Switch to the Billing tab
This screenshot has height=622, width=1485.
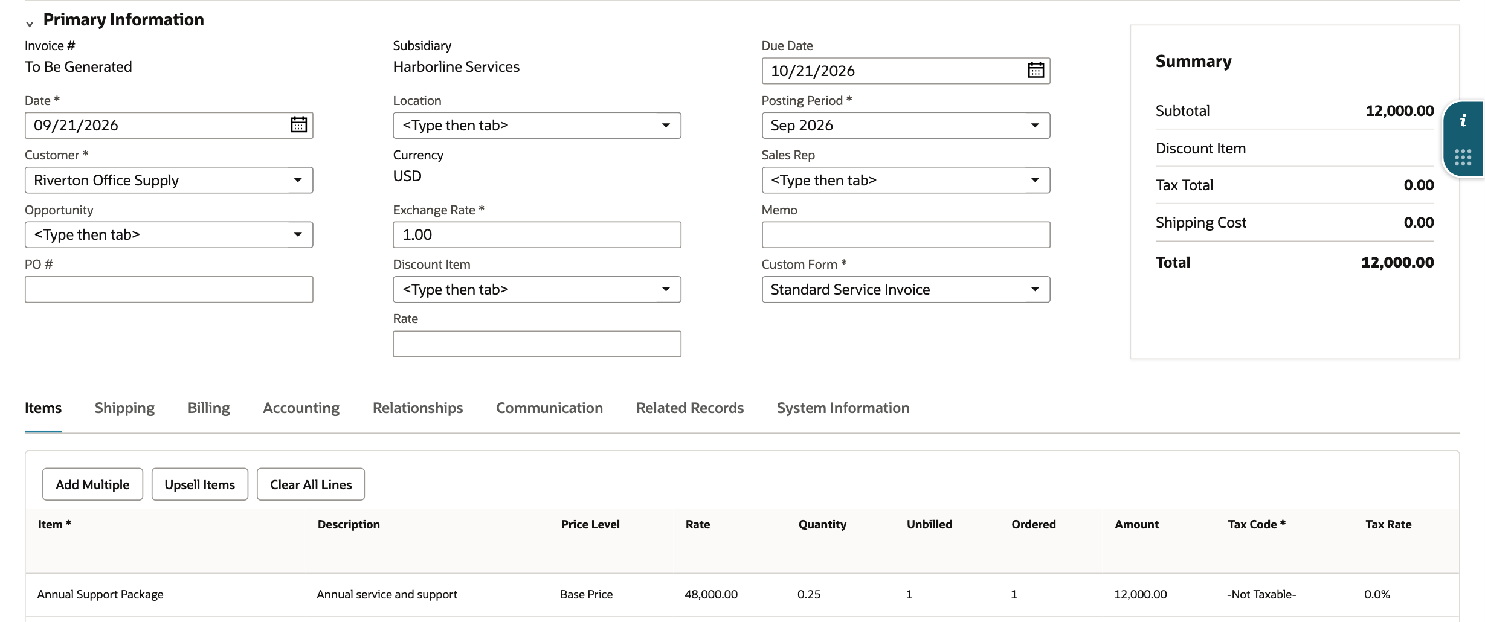(208, 408)
